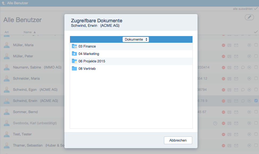Tick the checkbox for Müller, Peter
The height and width of the screenshot is (154, 259).
[256, 56]
